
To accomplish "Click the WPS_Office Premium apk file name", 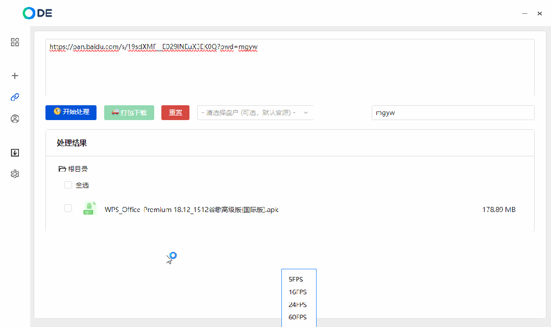I will [191, 209].
